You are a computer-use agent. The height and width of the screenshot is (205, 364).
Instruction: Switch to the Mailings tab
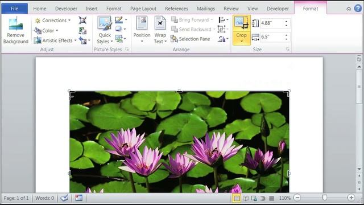pos(206,9)
